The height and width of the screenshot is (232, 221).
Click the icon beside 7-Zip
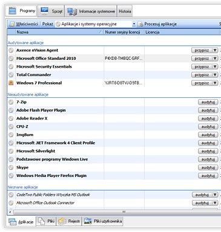(x=11, y=102)
